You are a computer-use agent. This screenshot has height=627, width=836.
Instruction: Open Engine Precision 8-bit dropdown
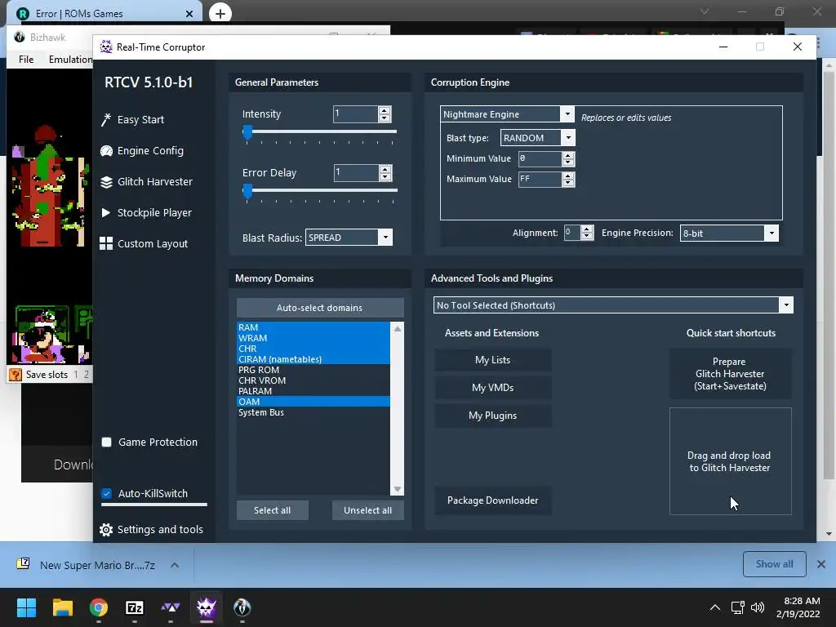(771, 233)
